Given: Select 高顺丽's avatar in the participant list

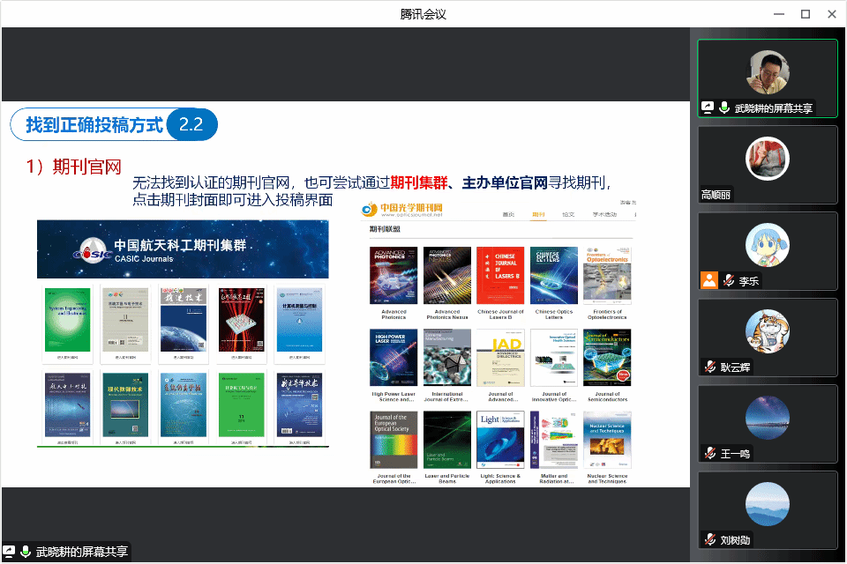Looking at the screenshot, I should point(767,159).
